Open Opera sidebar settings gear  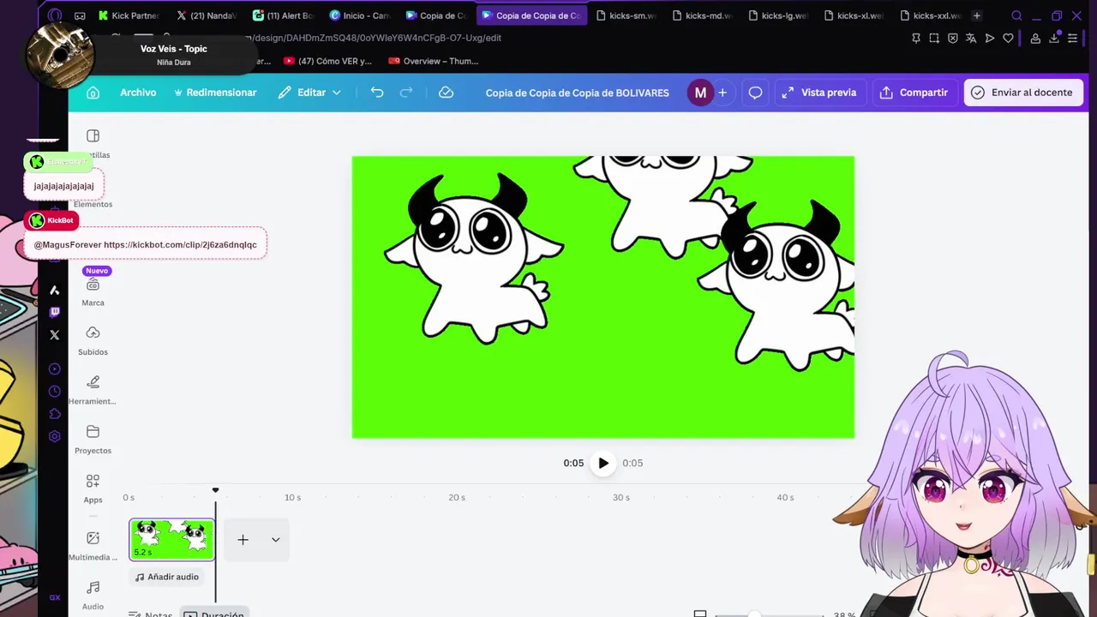coord(55,436)
